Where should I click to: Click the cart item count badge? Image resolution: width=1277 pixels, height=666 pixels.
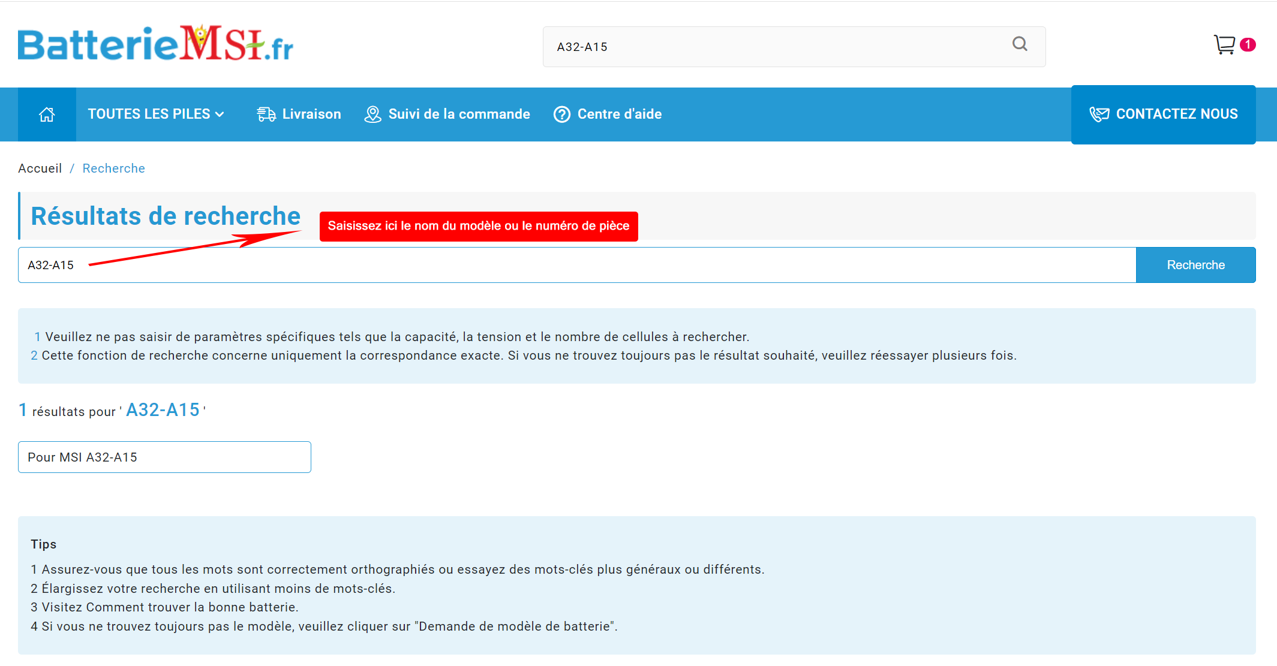pos(1248,44)
